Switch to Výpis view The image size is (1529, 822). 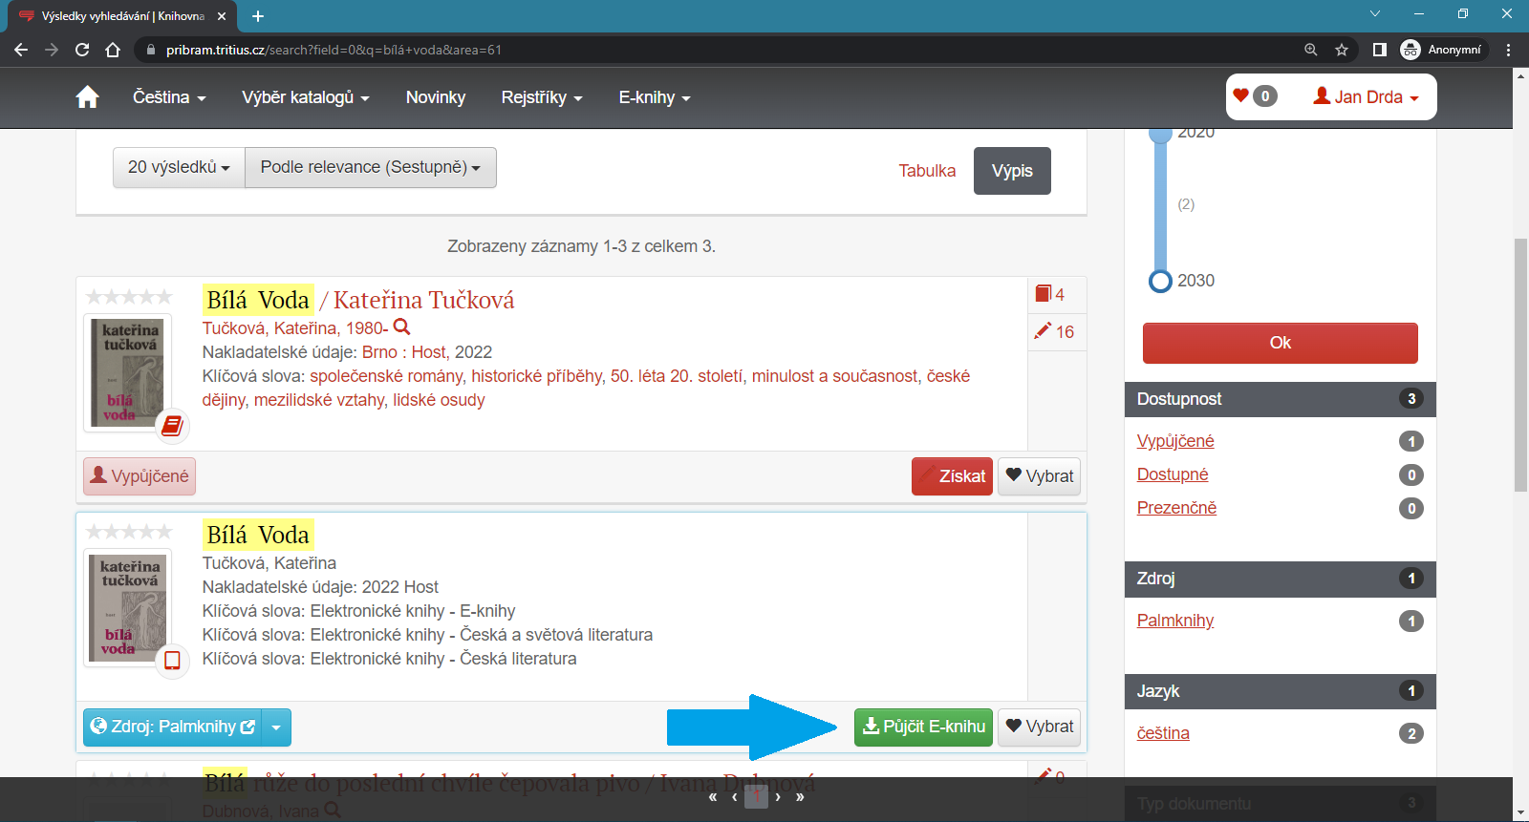(x=1012, y=171)
